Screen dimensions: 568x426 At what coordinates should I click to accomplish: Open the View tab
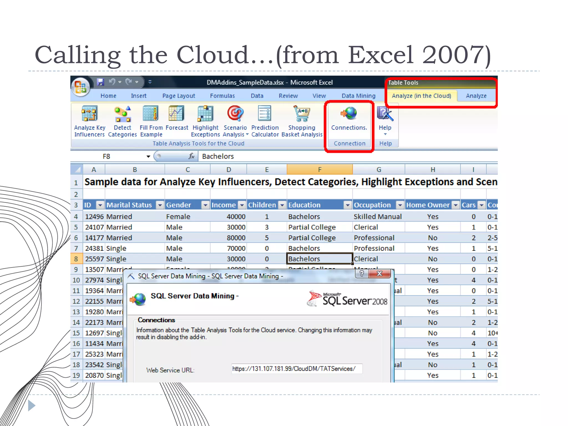pos(319,96)
